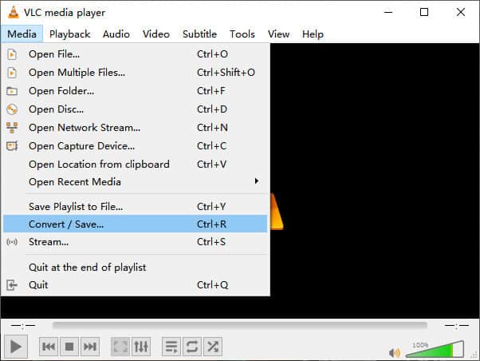Image resolution: width=480 pixels, height=361 pixels.
Task: Select Open Capture Device... entry
Action: click(136, 146)
